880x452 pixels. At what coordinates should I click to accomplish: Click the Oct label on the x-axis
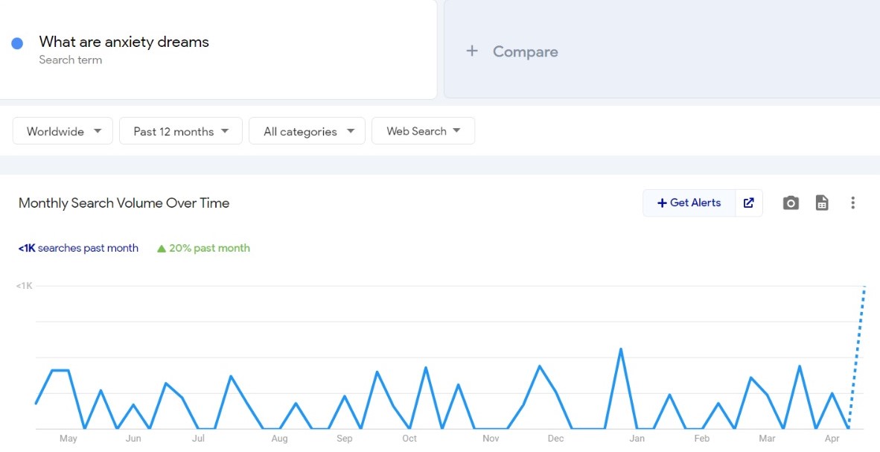tap(409, 439)
